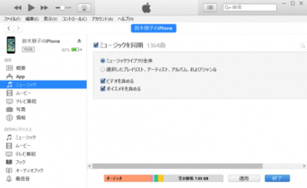Open ムービー under settings section
The height and width of the screenshot is (188, 307).
click(43, 93)
